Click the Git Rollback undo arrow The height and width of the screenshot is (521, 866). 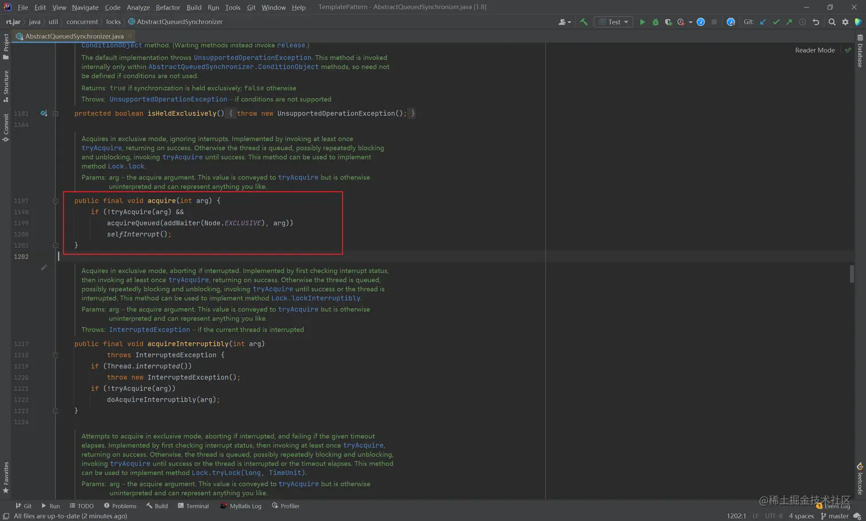(x=816, y=22)
